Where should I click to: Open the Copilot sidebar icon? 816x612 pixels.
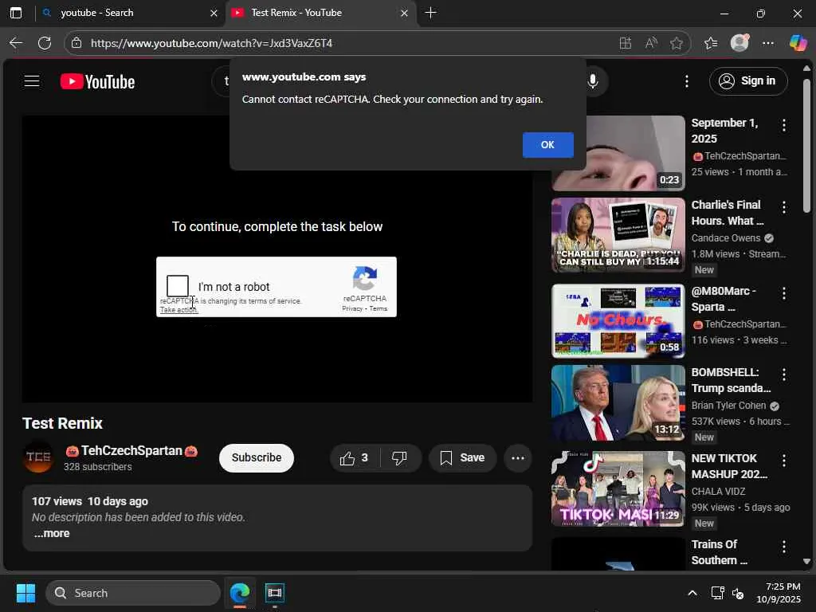pos(797,43)
